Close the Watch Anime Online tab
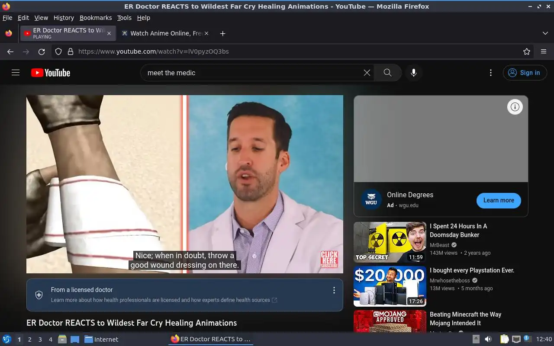 point(206,33)
